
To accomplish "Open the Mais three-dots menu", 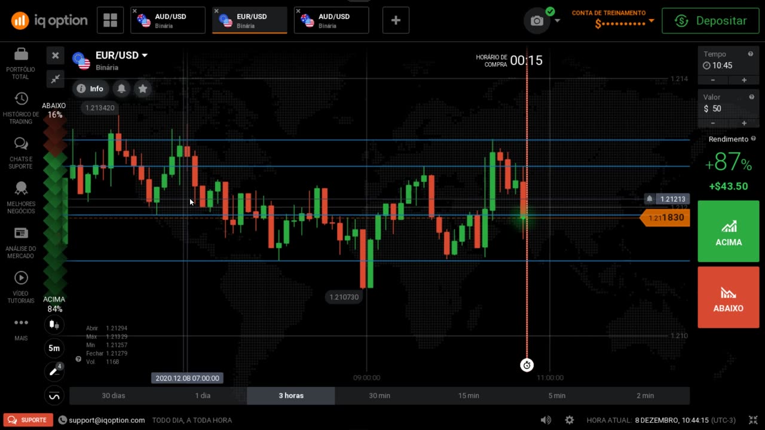I will coord(21,322).
